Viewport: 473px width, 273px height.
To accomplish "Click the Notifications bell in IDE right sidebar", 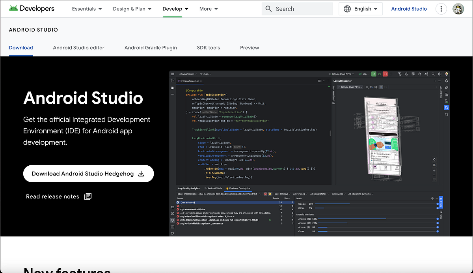I will coord(446,81).
